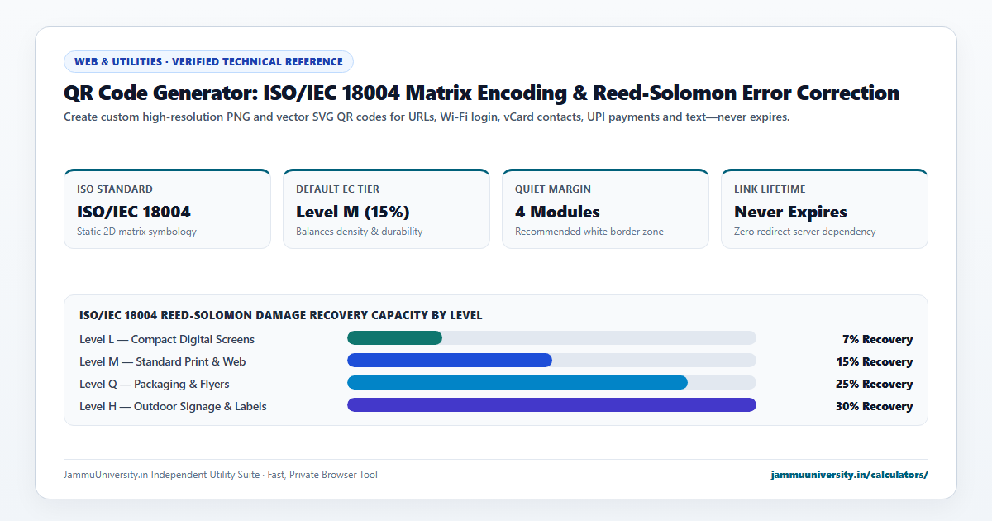The image size is (992, 521).
Task: Click the 'JammuUniversity.in Independent Utility Suite' footer text
Action: tap(221, 475)
